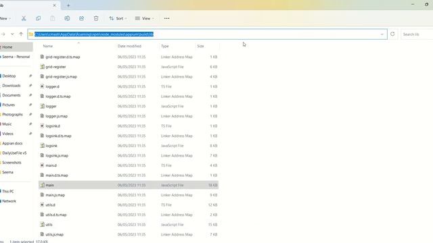Select Network in sidebar
Screen dimensions: 433x243
click(9, 201)
